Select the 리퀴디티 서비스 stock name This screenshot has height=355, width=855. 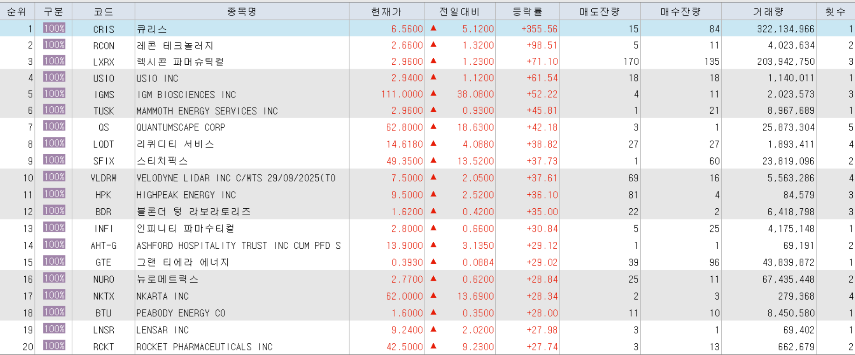pos(176,144)
